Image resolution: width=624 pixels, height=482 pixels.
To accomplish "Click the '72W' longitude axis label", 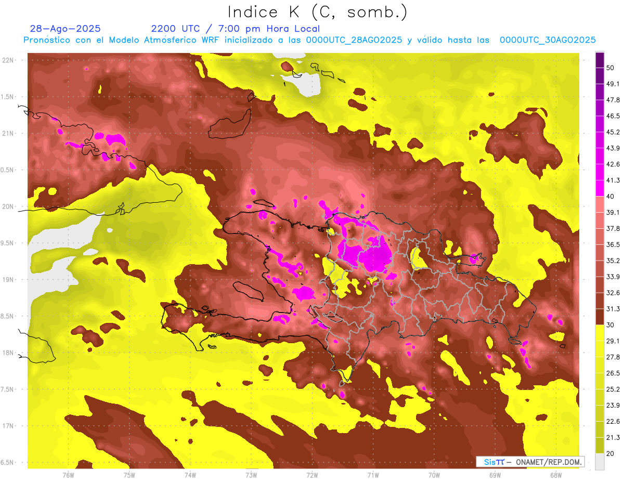I will [x=312, y=475].
